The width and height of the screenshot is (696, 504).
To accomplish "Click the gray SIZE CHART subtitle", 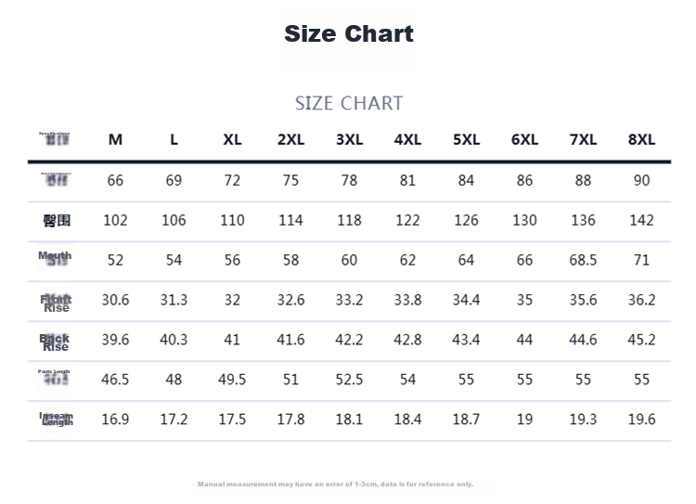I will click(x=349, y=103).
